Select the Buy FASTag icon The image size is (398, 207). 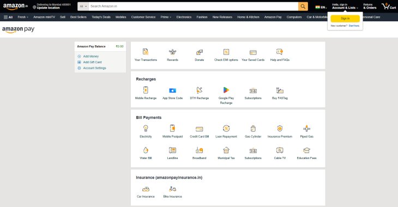(280, 90)
